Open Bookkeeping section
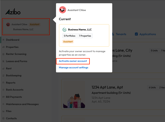This screenshot has height=122, width=165. (14, 76)
